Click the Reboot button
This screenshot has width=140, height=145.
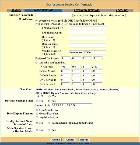84,140
